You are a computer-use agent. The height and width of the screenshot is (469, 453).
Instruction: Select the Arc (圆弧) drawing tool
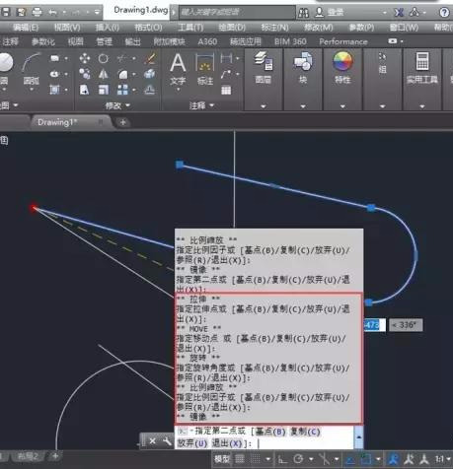(x=32, y=70)
